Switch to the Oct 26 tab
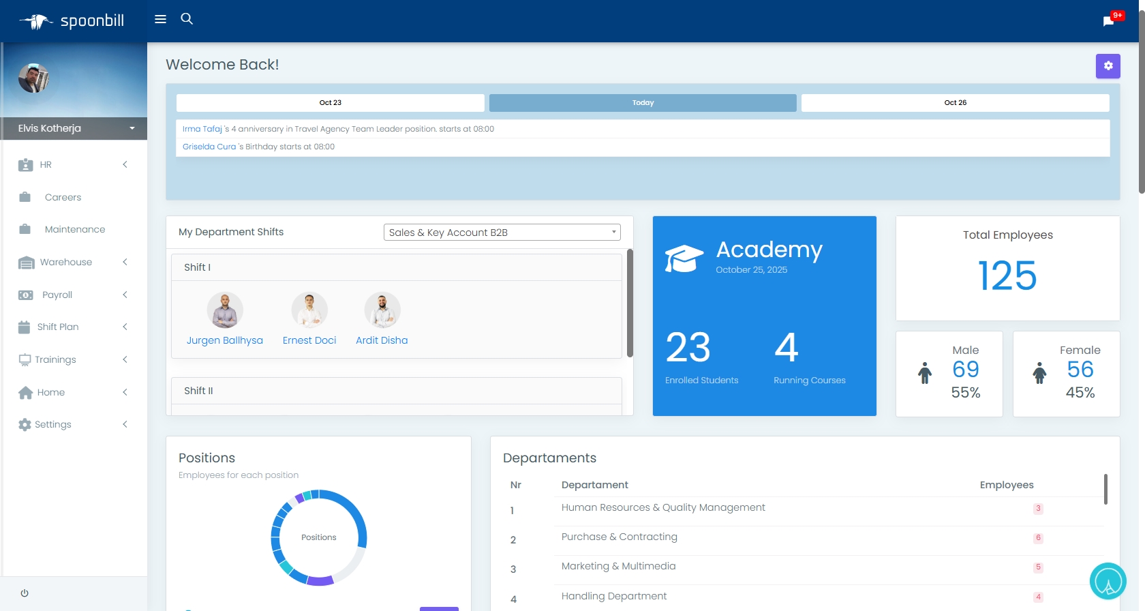 coord(956,103)
